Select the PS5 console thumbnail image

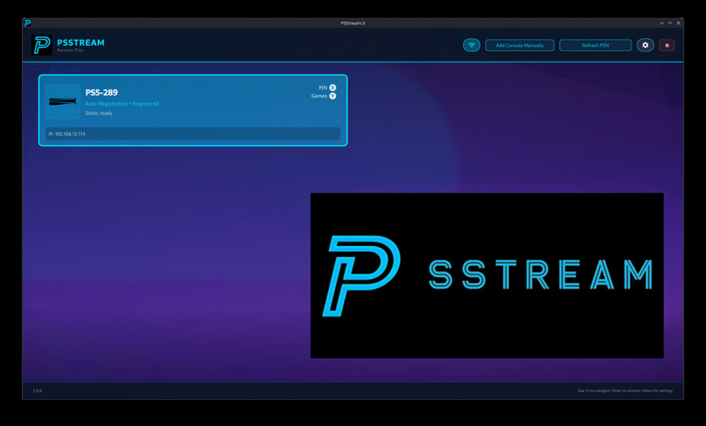click(63, 101)
